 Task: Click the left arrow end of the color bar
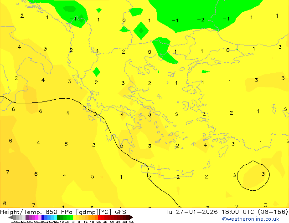(x=10, y=217)
